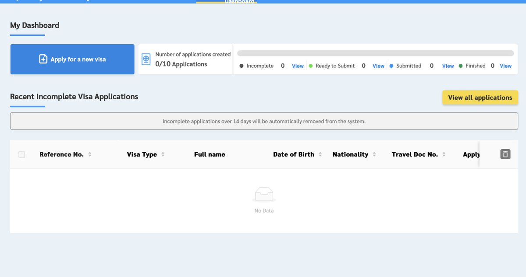View Ready to Submit applications
526x277 pixels.
coord(378,66)
